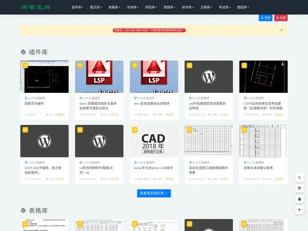The width and height of the screenshot is (308, 231).
Task: Click VIP badge on LWJCAD card
Action: [25, 130]
